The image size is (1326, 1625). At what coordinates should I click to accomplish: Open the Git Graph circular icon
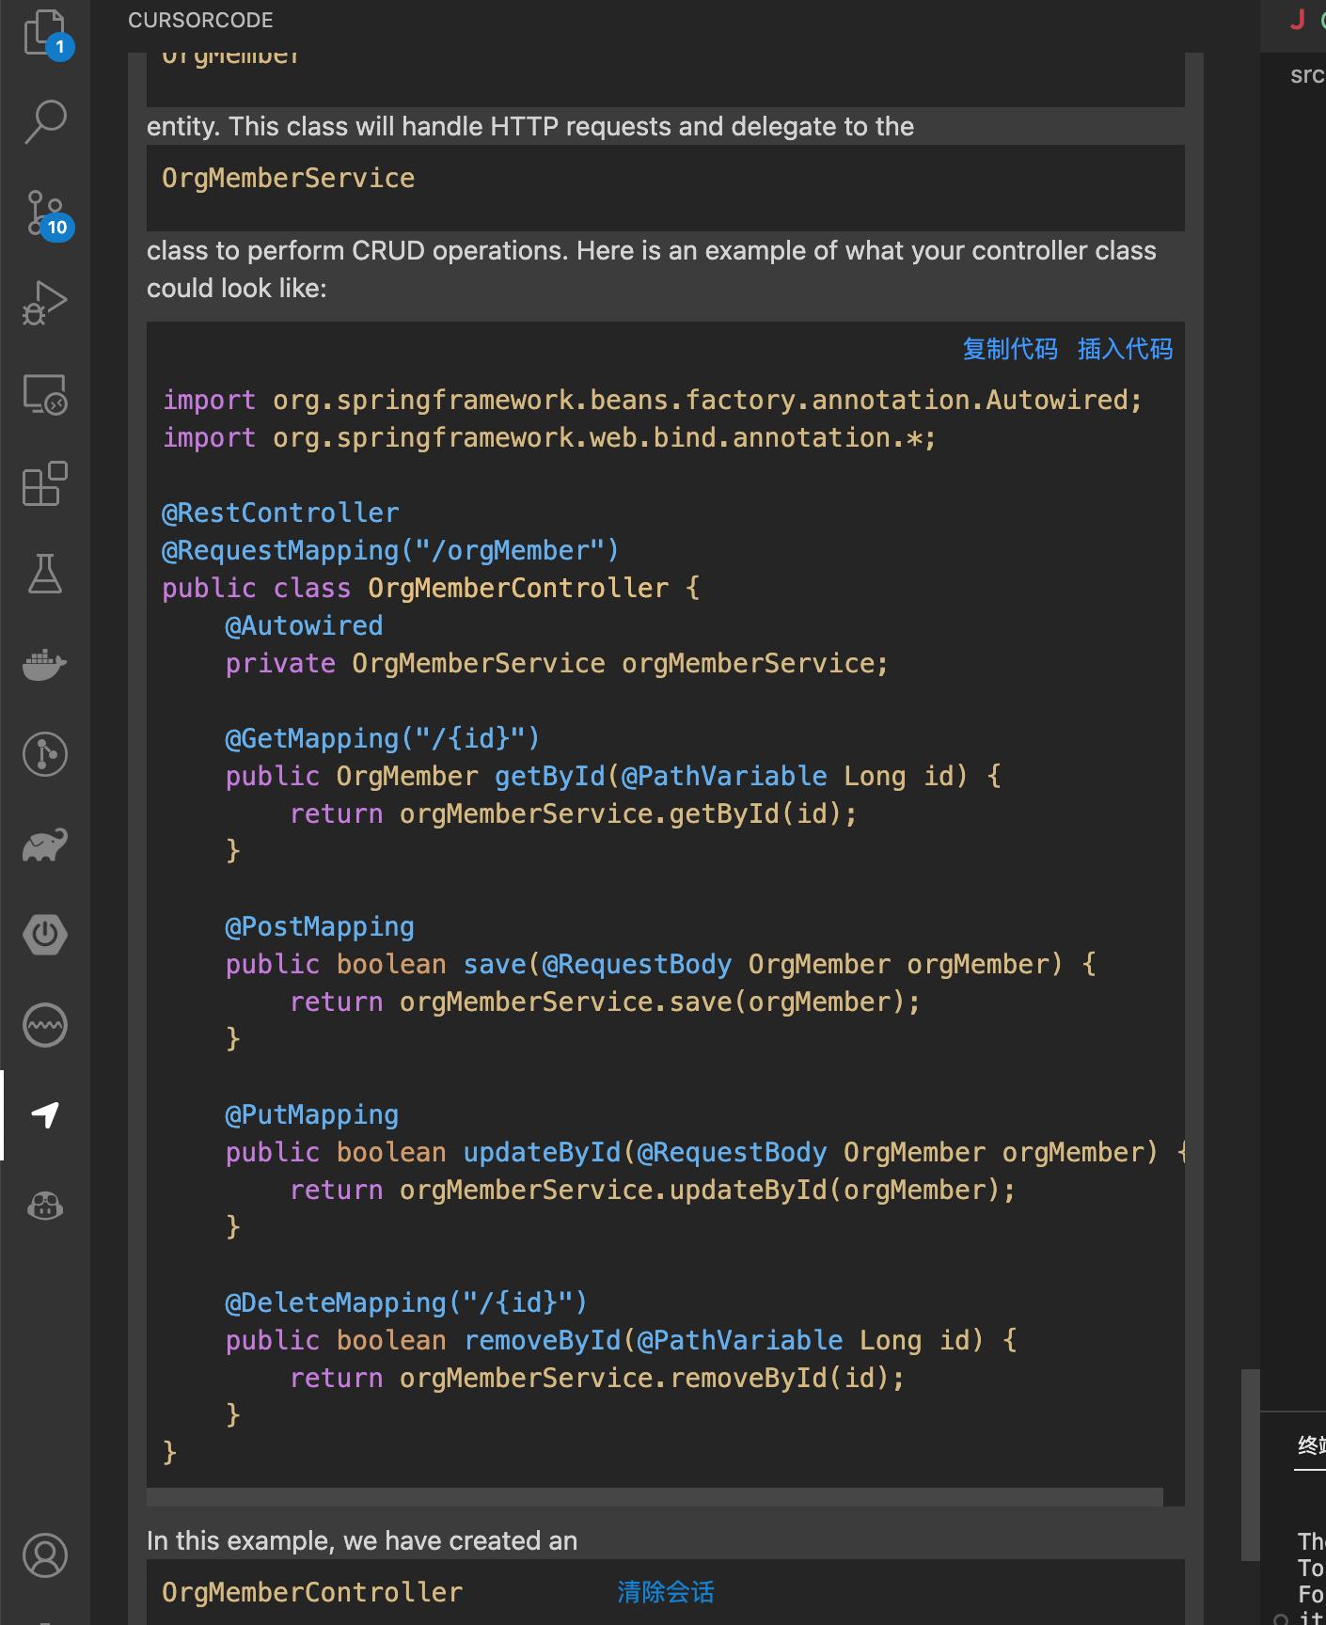point(44,754)
